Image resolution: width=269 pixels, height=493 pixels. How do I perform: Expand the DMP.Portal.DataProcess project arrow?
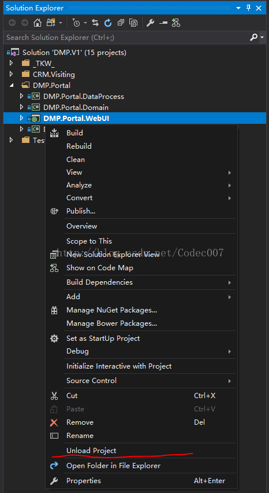click(x=21, y=96)
